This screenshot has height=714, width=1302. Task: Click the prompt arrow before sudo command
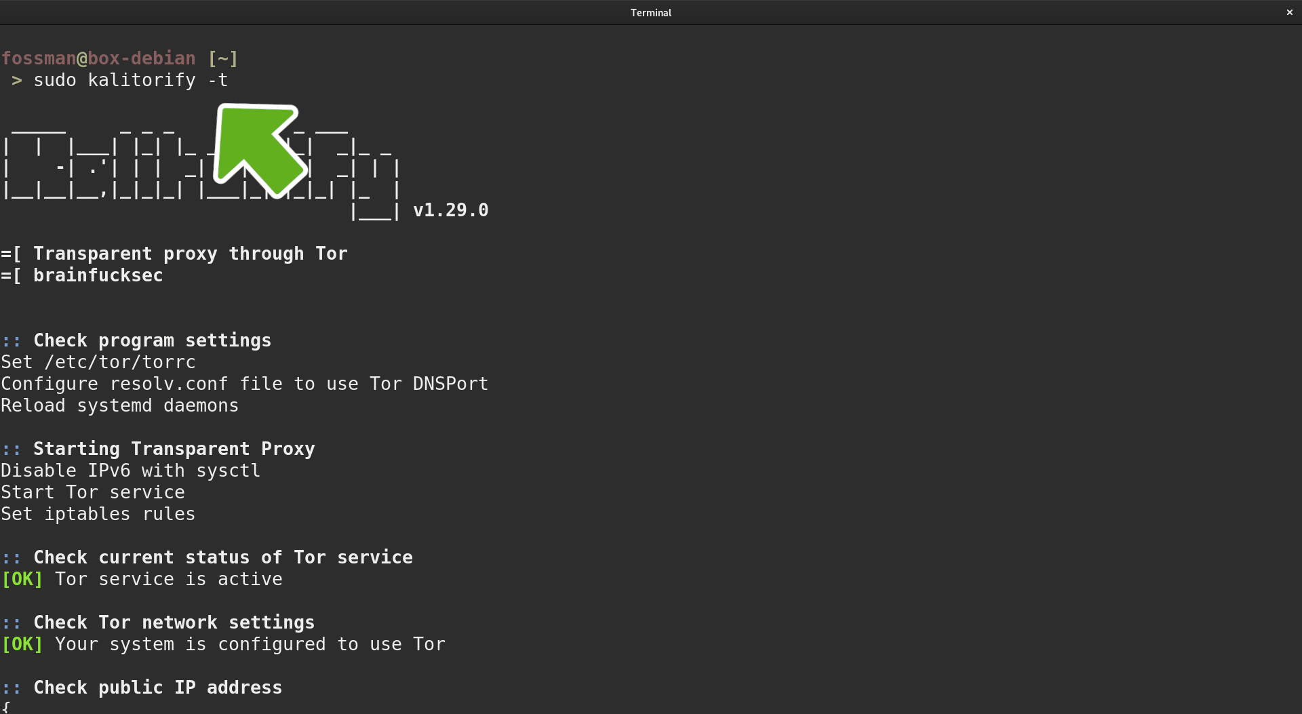pos(17,81)
